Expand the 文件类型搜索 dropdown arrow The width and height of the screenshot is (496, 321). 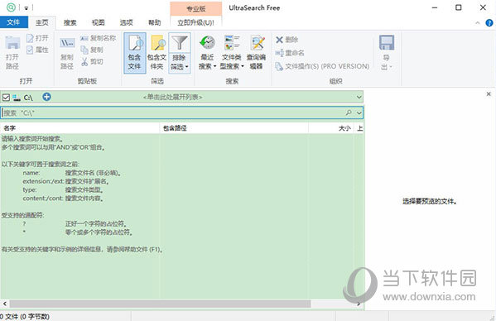coord(243,66)
